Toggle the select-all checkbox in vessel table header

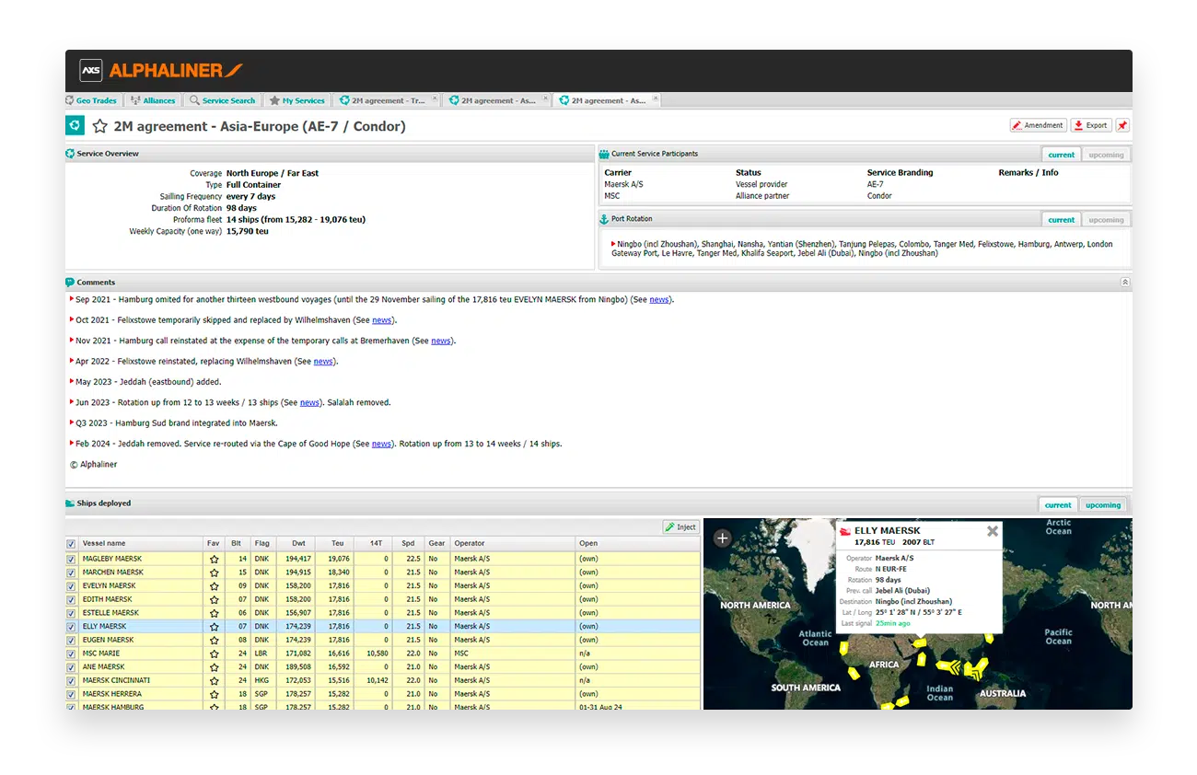click(x=71, y=544)
